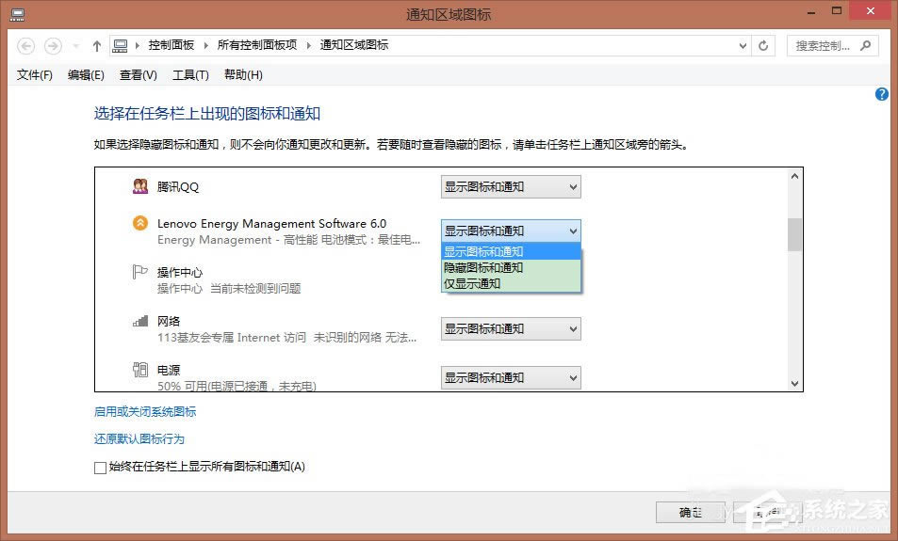Expand breadcrumb arrow after 所有控制面板项
This screenshot has width=898, height=541.
click(x=309, y=46)
